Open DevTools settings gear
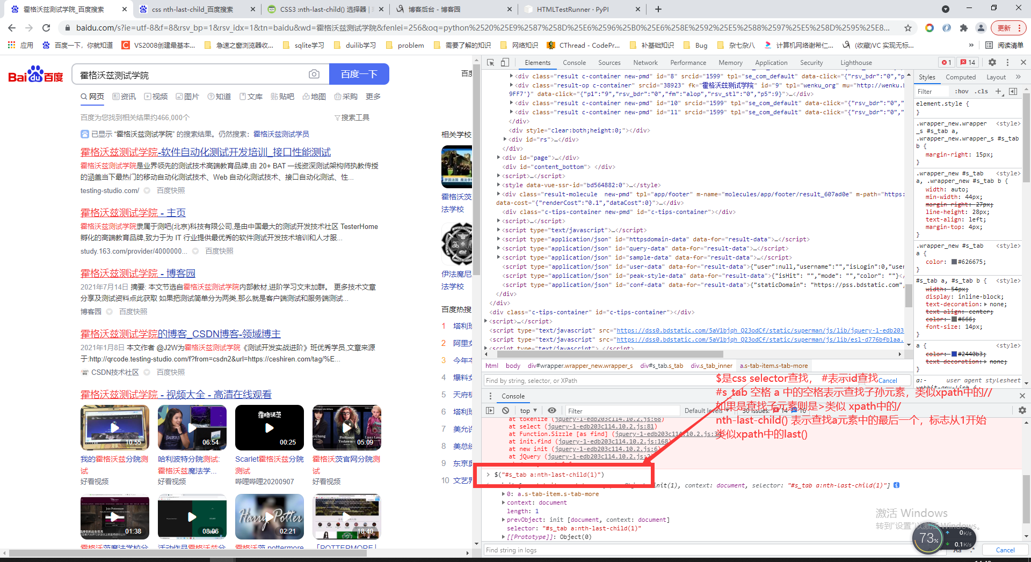The width and height of the screenshot is (1031, 562). (992, 62)
